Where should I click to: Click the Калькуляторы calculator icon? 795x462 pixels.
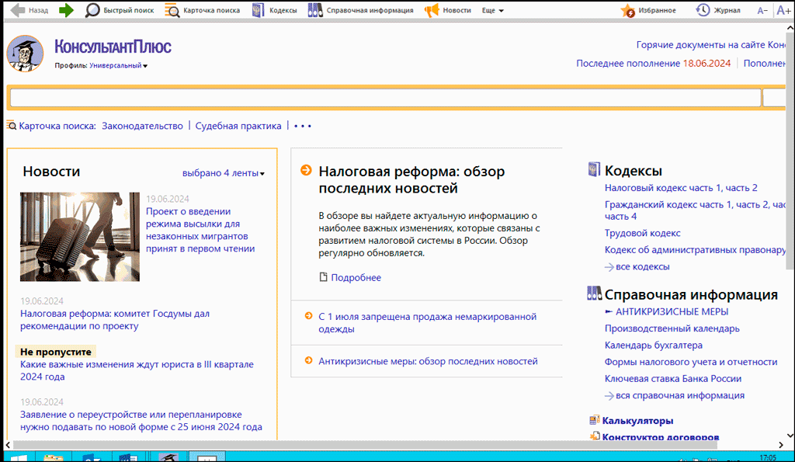pos(594,420)
